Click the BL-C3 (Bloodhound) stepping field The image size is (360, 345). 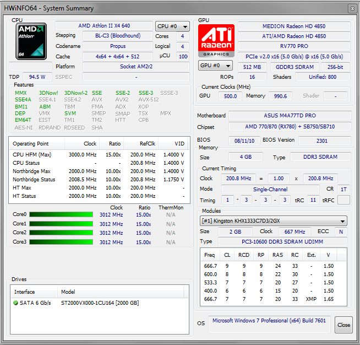118,36
